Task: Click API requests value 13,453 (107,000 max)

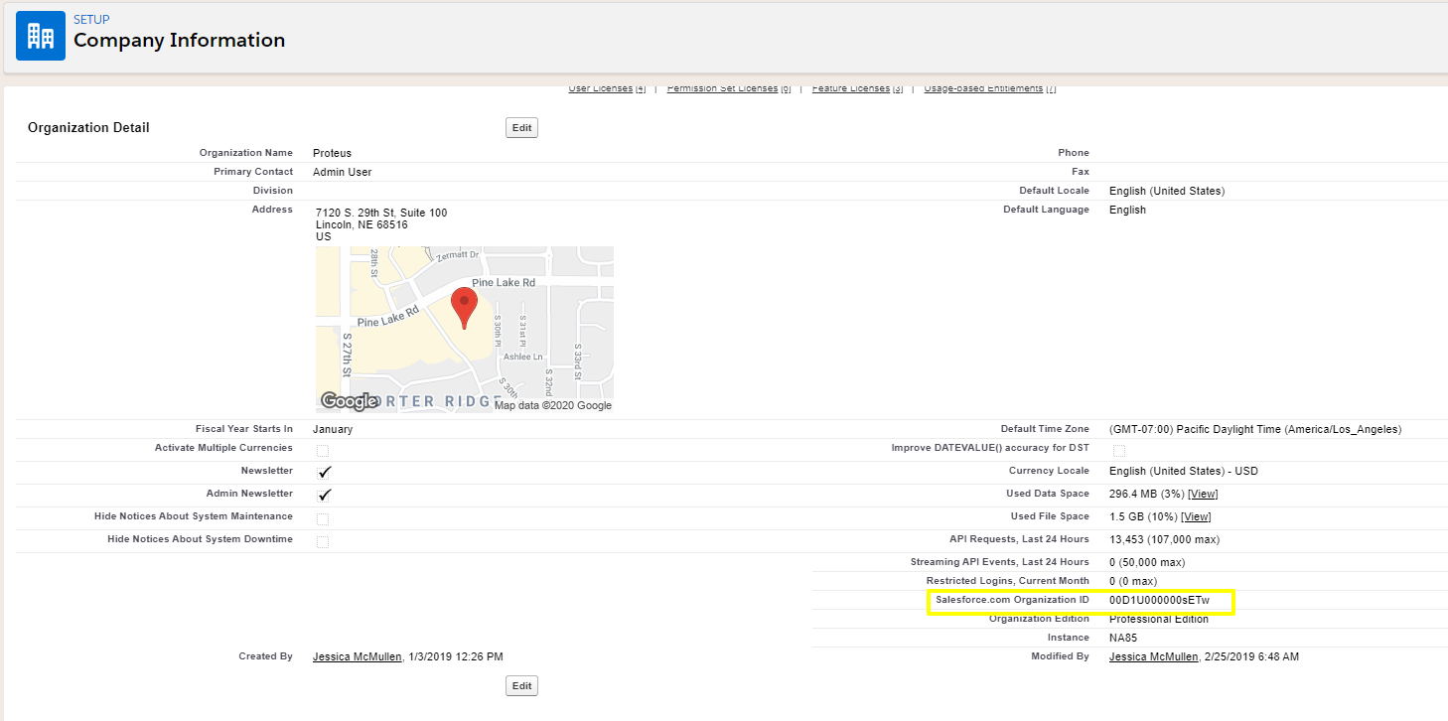Action: [x=1164, y=539]
